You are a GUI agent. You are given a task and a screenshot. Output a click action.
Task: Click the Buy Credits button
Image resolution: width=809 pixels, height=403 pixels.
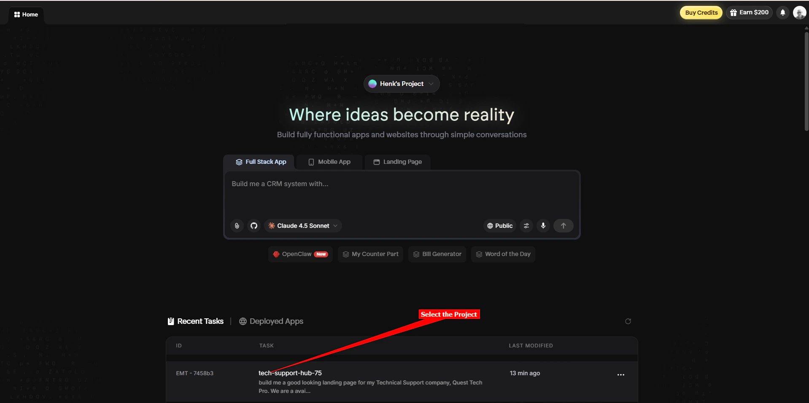pyautogui.click(x=701, y=13)
